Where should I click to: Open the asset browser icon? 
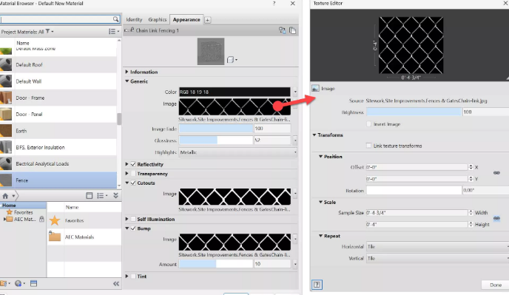coord(33,283)
